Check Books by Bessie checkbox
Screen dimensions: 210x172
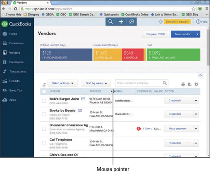coord(44,114)
